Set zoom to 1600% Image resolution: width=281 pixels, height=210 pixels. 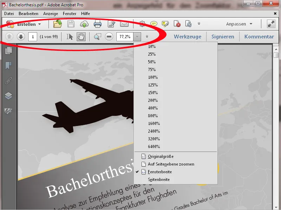click(x=176, y=124)
